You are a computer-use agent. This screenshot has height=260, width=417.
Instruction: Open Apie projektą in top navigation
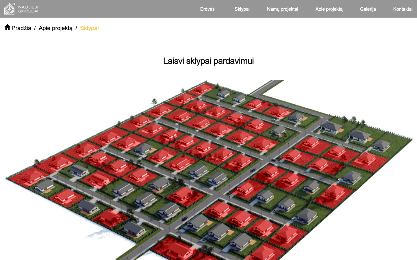click(329, 9)
